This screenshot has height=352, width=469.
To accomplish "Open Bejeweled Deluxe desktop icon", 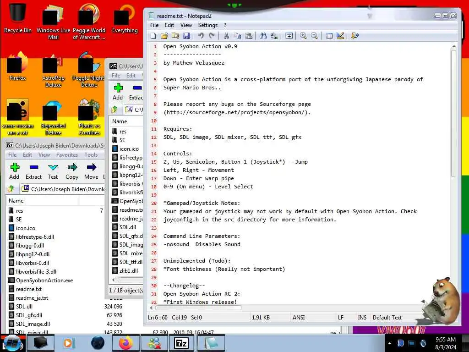I will pos(53,117).
